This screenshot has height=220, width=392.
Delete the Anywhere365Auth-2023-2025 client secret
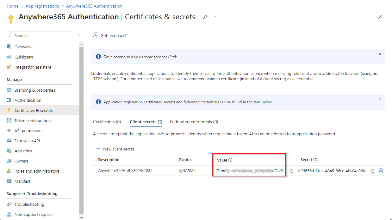click(381, 171)
